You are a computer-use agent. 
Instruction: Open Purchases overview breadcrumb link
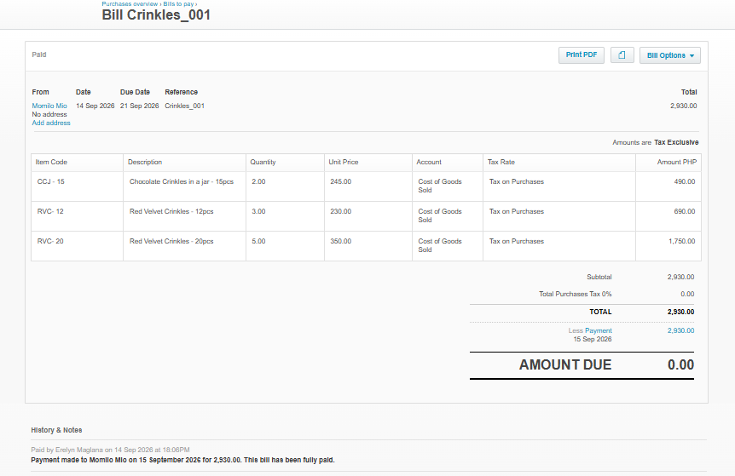(130, 3)
